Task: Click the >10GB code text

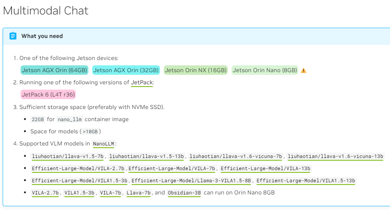Action: 90,132
